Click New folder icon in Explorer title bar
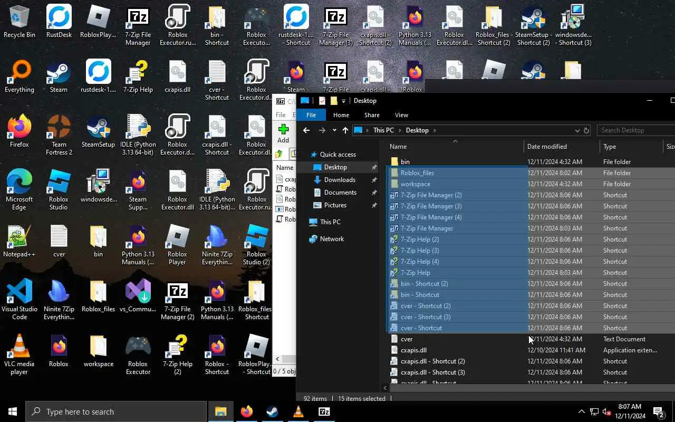Viewport: 675px width, 422px height. click(333, 101)
